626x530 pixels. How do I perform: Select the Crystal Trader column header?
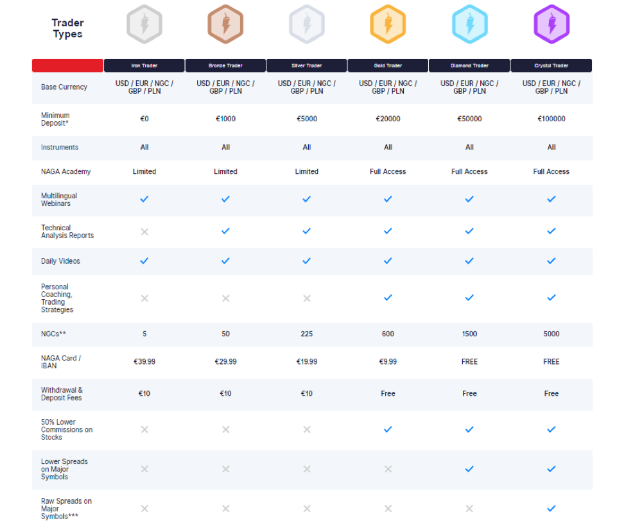(x=552, y=65)
